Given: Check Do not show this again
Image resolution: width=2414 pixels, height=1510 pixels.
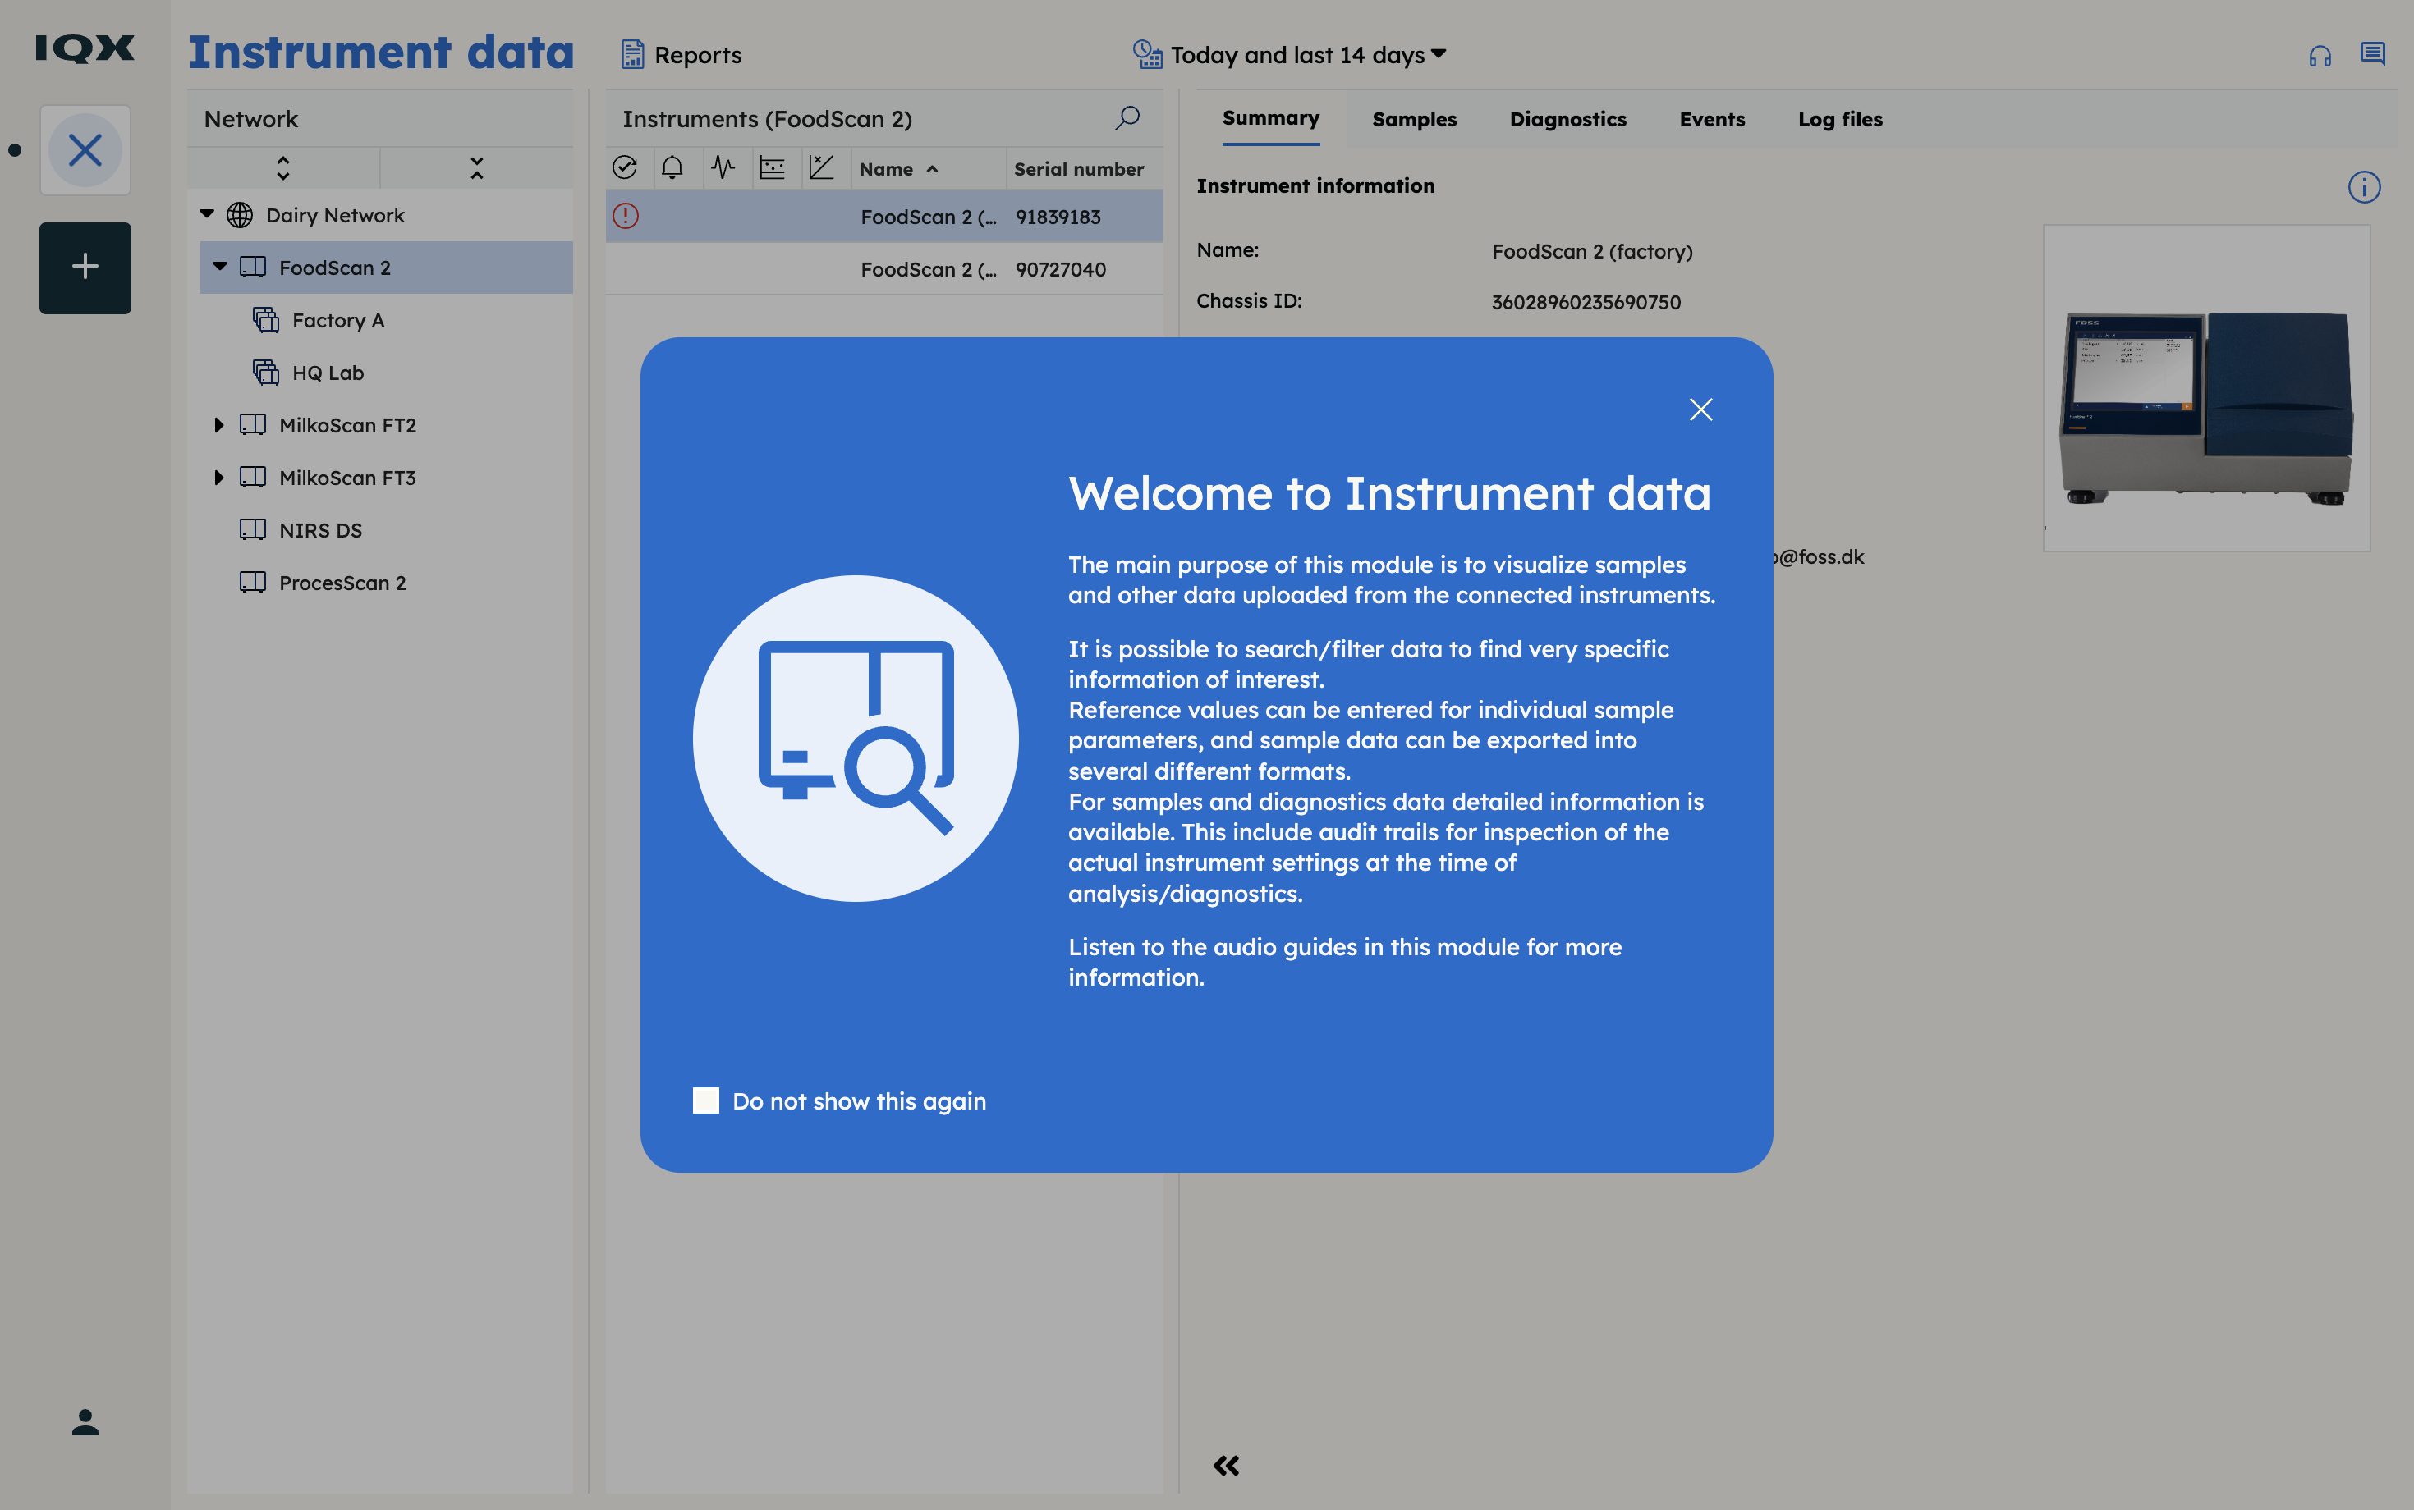Looking at the screenshot, I should click(705, 1100).
